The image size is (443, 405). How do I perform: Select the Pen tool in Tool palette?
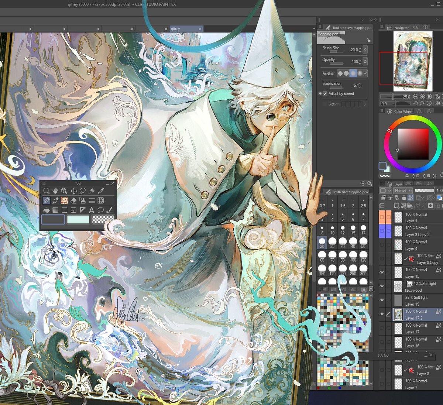[x=46, y=200]
